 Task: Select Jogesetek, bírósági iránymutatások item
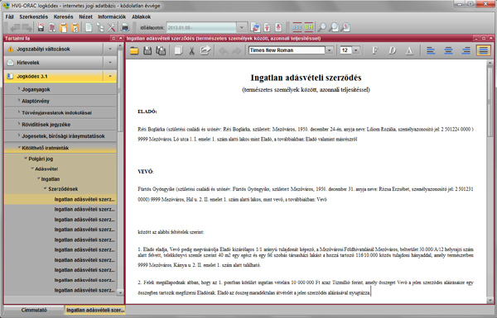60,136
